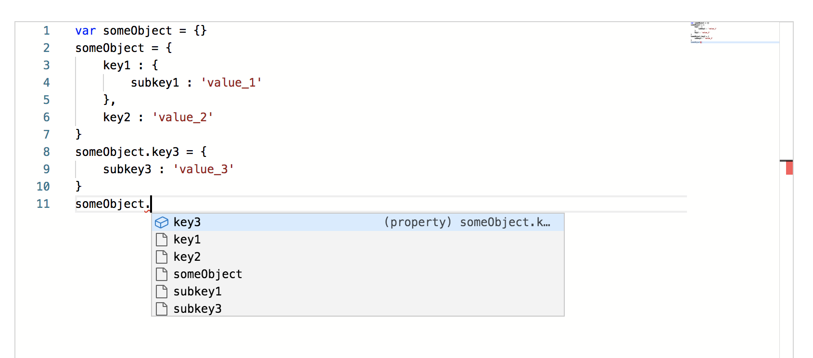Click line number 8 in the gutter
Screen dimensions: 813x358
point(47,152)
